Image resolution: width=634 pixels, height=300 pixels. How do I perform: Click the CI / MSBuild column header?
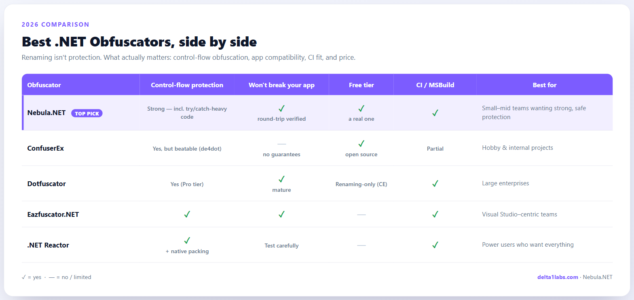tap(435, 85)
